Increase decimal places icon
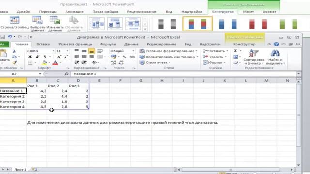 pyautogui.click(x=114, y=63)
